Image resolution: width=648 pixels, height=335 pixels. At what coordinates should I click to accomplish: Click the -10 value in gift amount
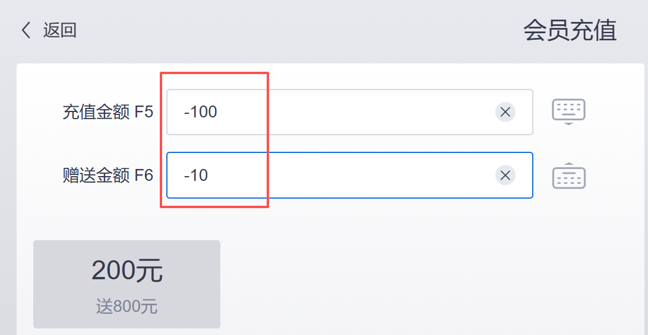[196, 176]
